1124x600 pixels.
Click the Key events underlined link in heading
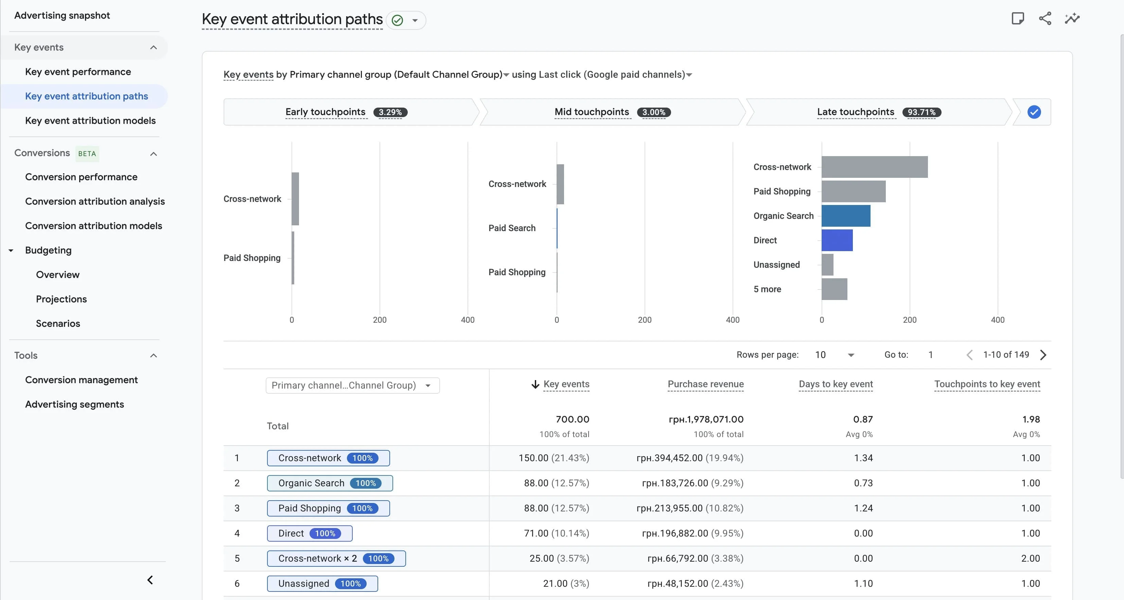pyautogui.click(x=248, y=75)
